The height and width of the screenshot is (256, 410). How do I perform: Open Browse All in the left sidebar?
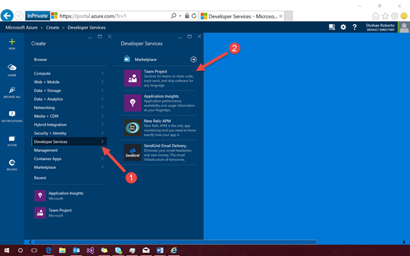tap(12, 90)
